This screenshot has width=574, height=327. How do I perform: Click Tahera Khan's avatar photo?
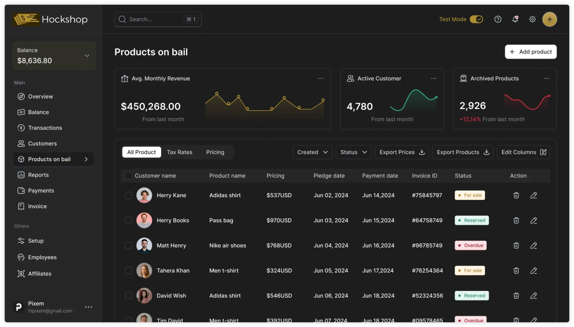(144, 271)
